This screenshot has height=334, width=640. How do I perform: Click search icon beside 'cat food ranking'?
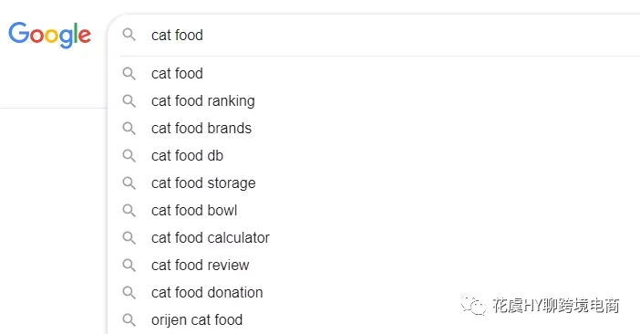coord(129,101)
